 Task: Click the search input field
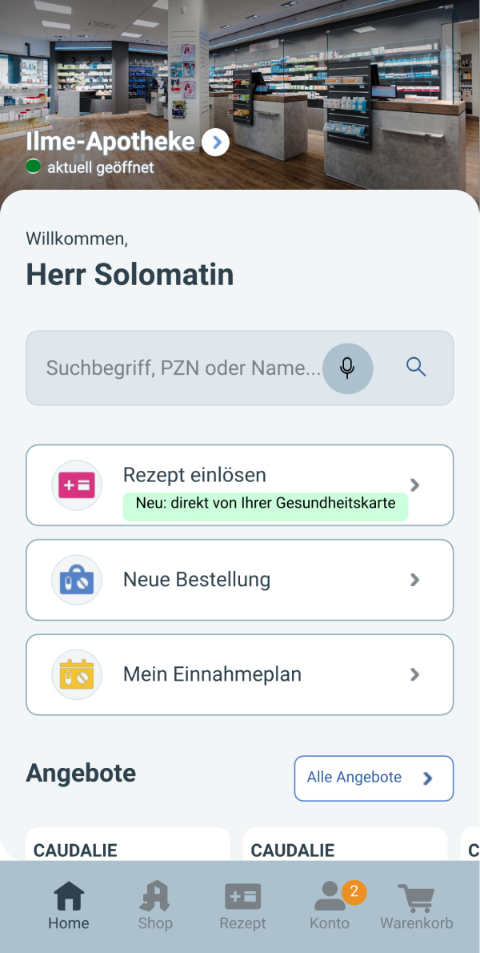click(176, 368)
